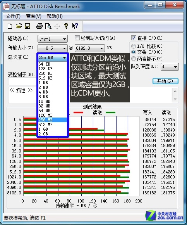Choose 64 MB from total length list

point(53,111)
